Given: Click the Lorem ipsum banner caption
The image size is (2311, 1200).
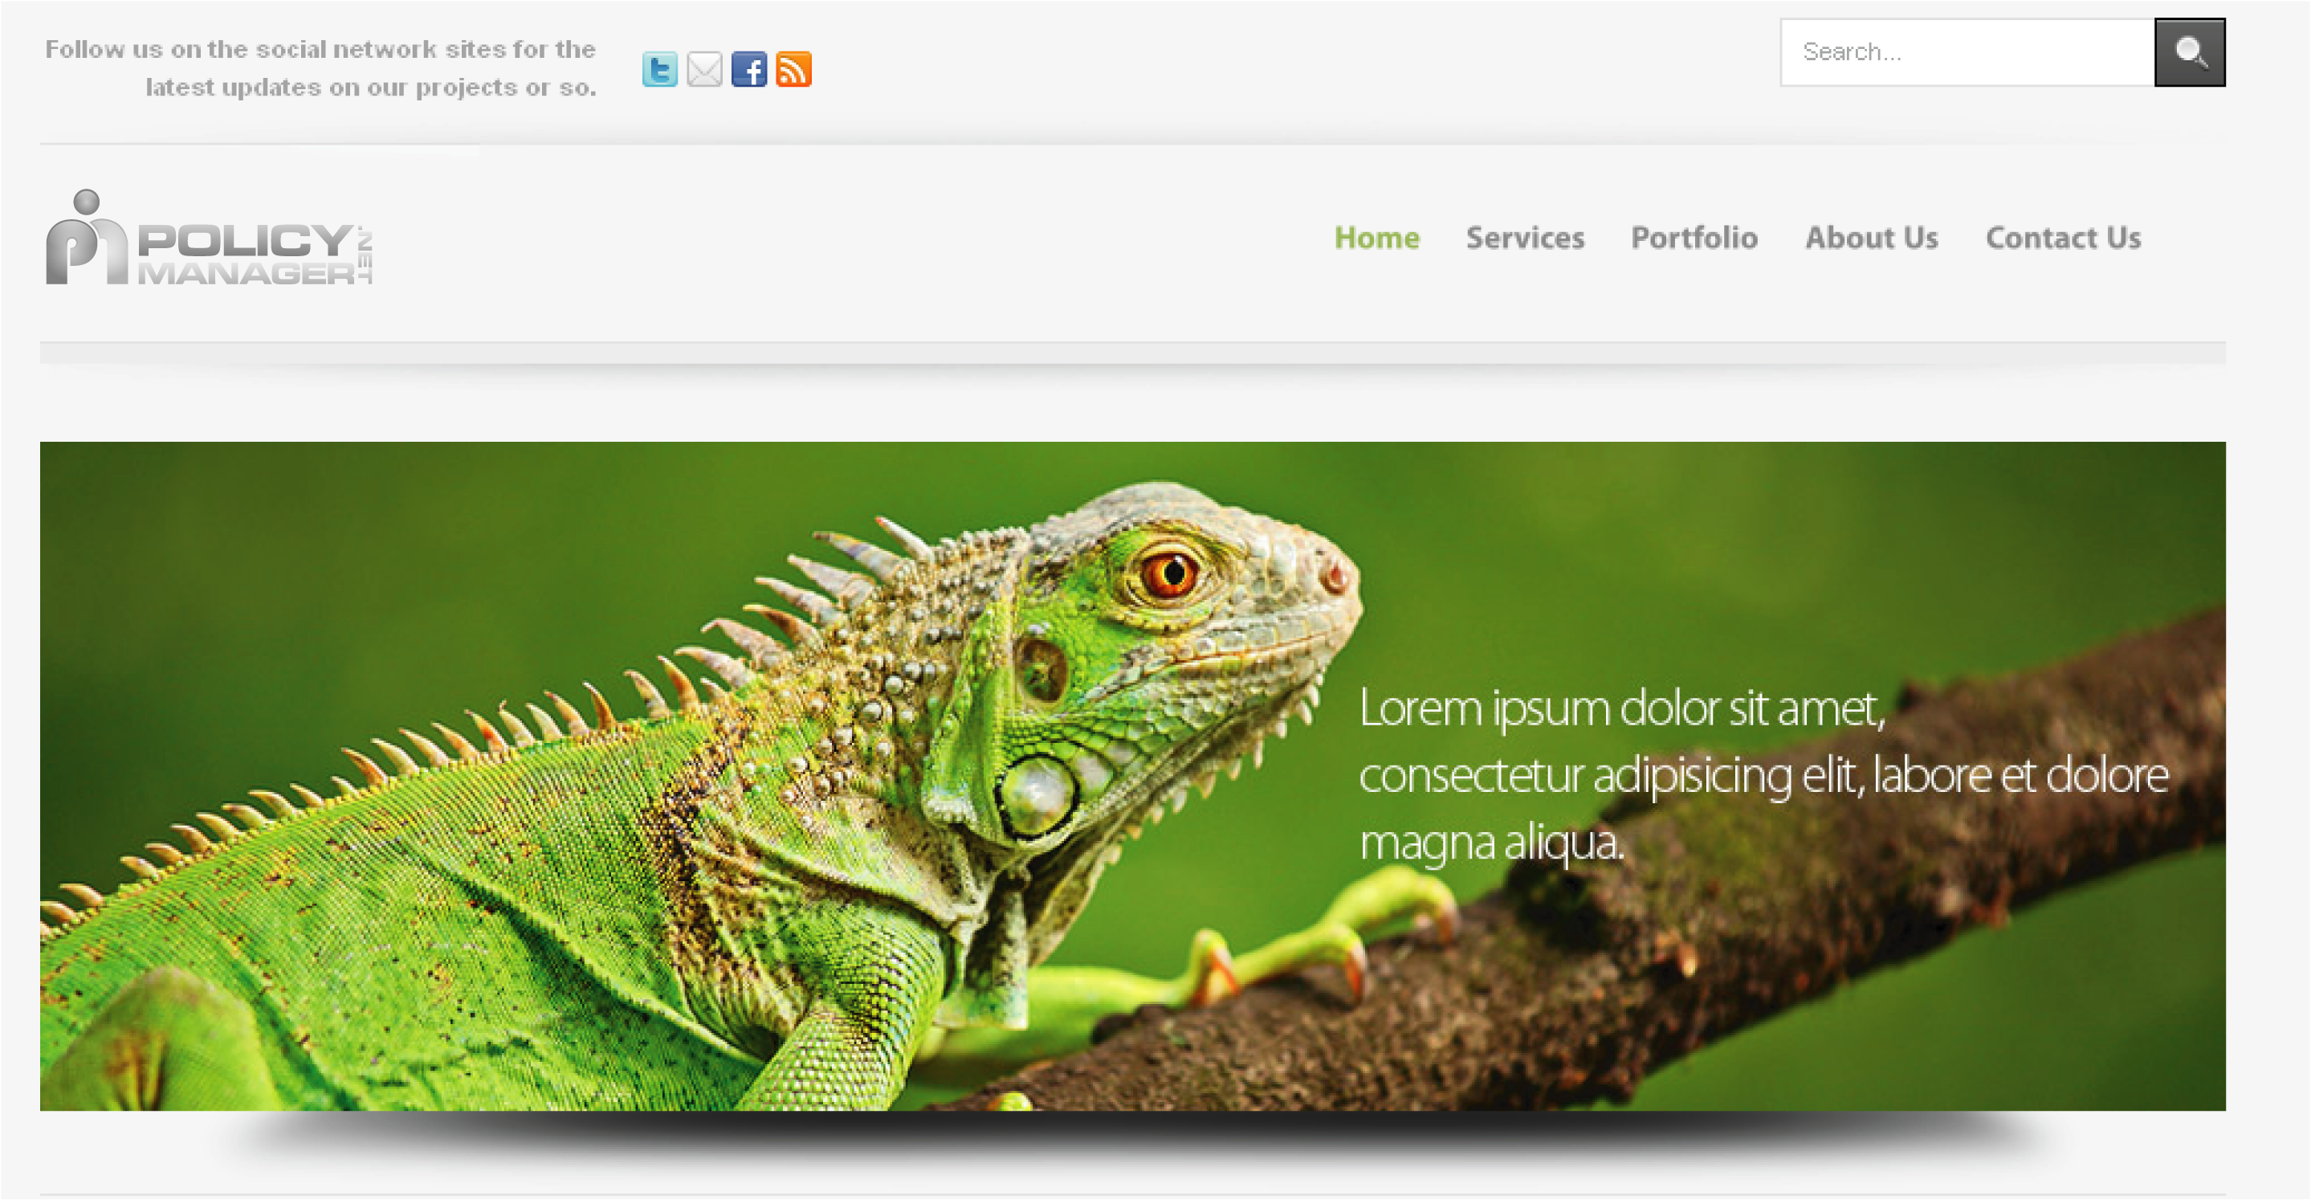Looking at the screenshot, I should pos(1763,774).
